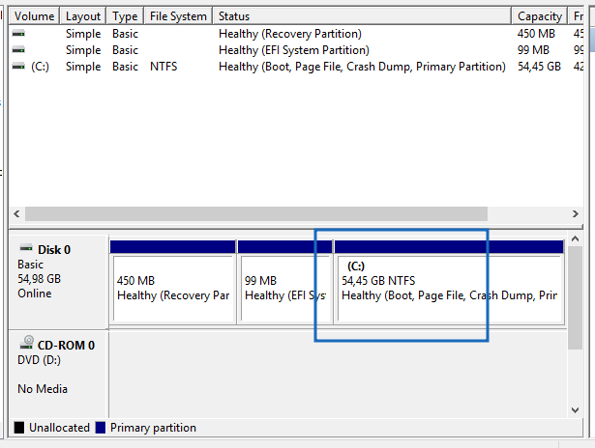The width and height of the screenshot is (595, 448).
Task: Click the left arrow of the horizontal scrollbar
Action: coord(15,213)
